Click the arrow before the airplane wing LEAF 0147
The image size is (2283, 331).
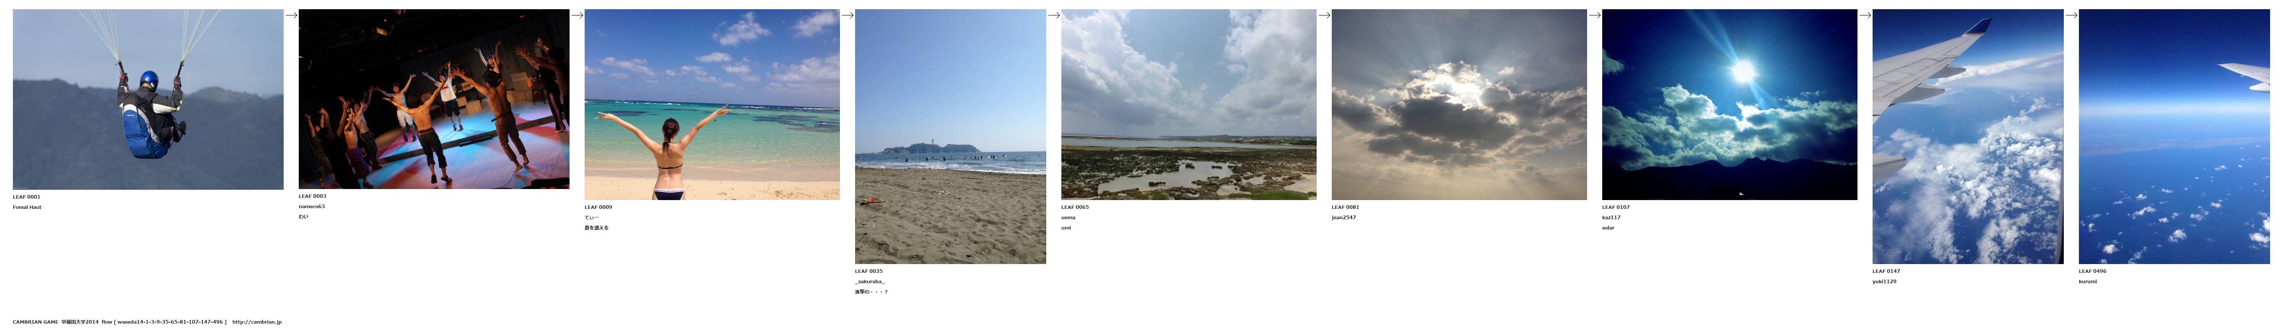pos(1865,15)
